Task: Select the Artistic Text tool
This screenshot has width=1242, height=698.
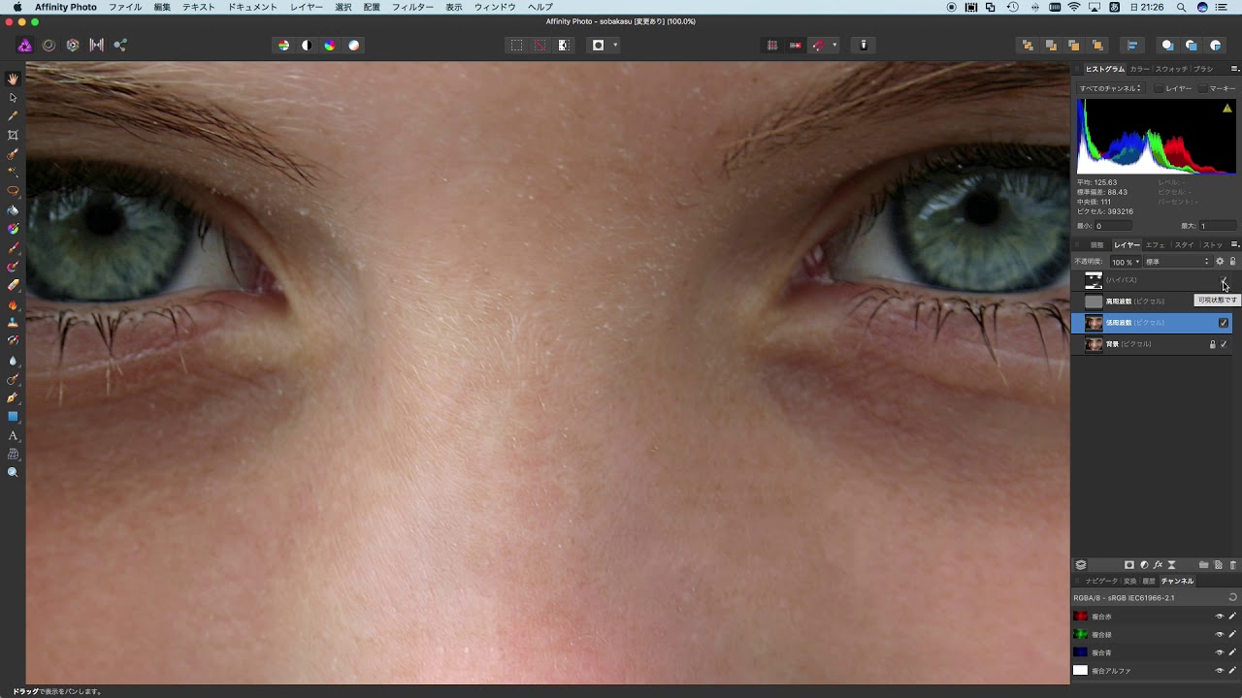Action: point(13,436)
